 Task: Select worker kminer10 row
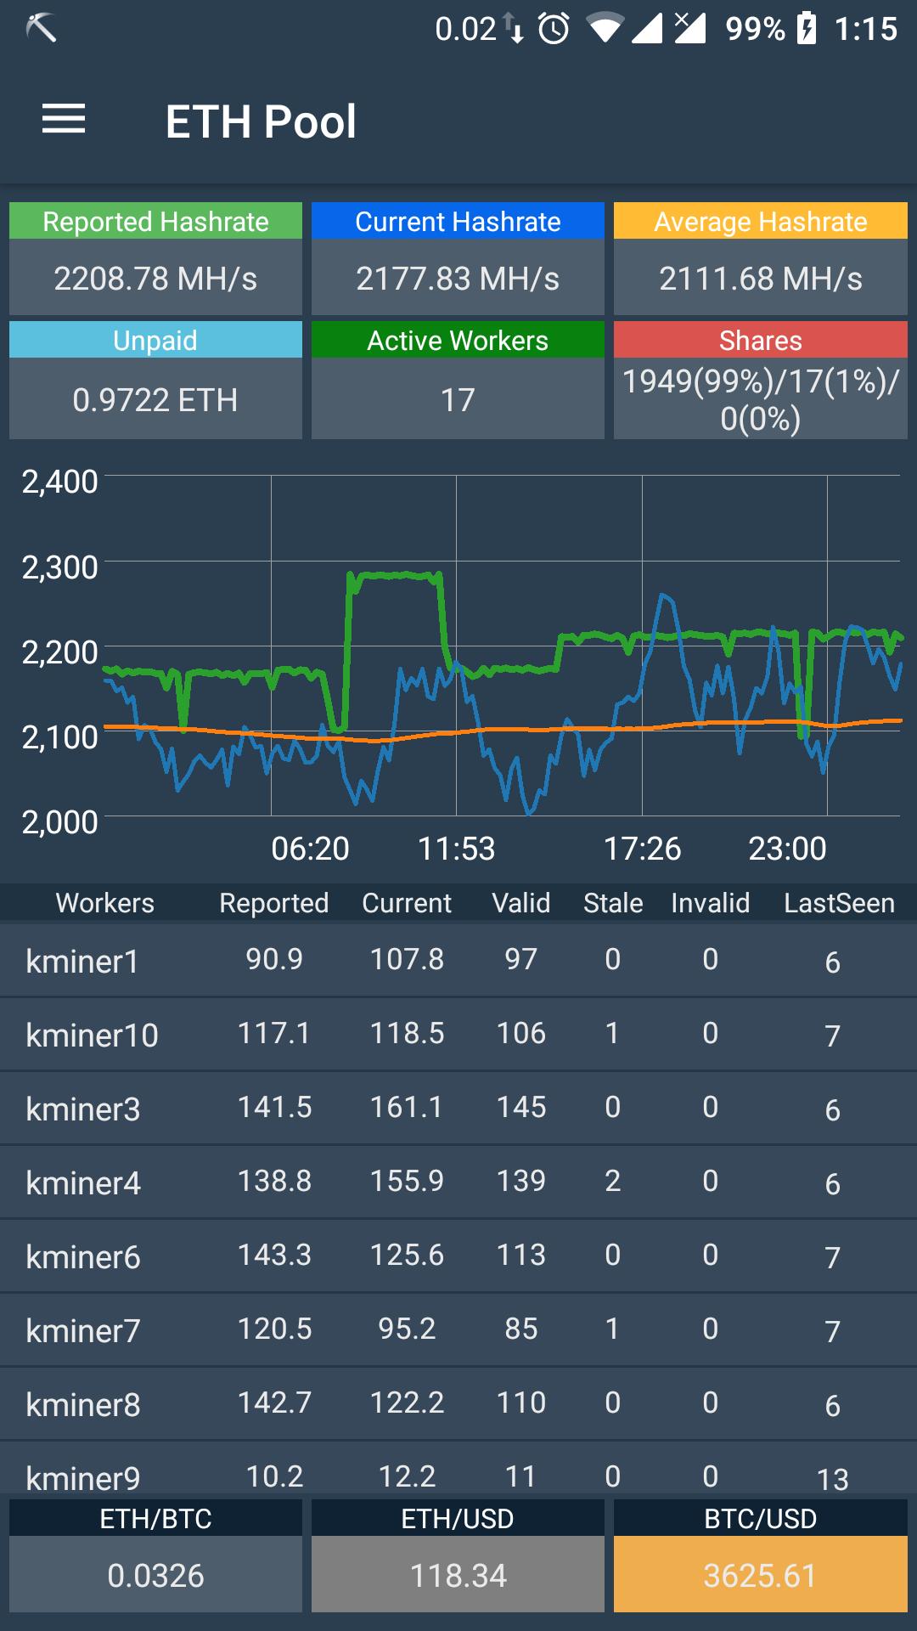tap(458, 1034)
